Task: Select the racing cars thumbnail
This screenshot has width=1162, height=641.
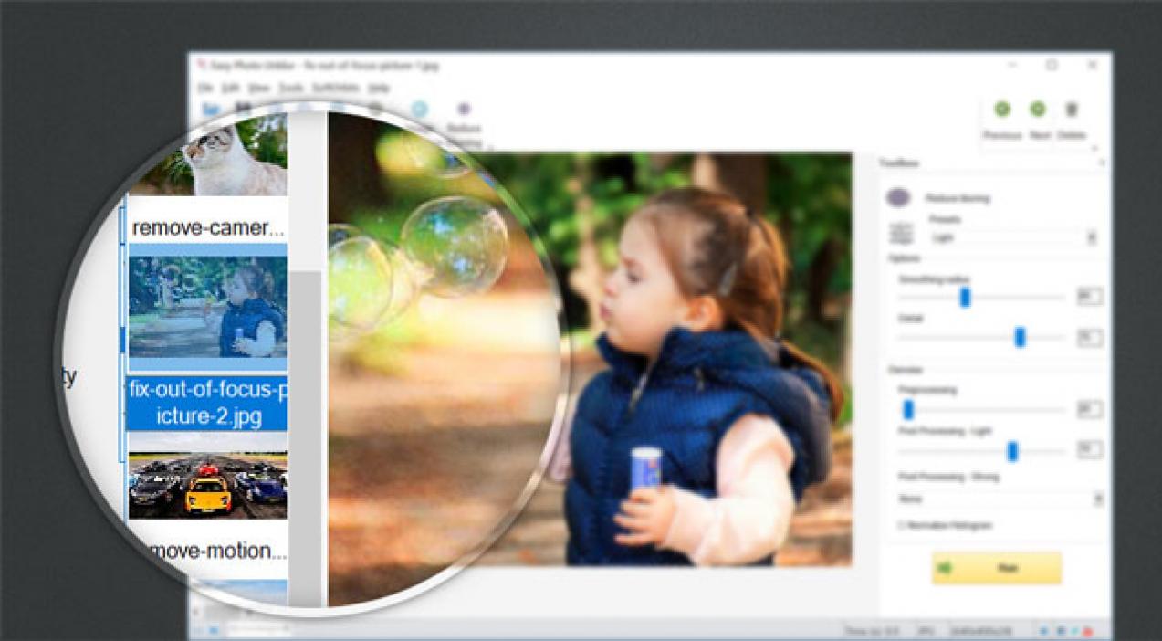Action: coord(207,481)
